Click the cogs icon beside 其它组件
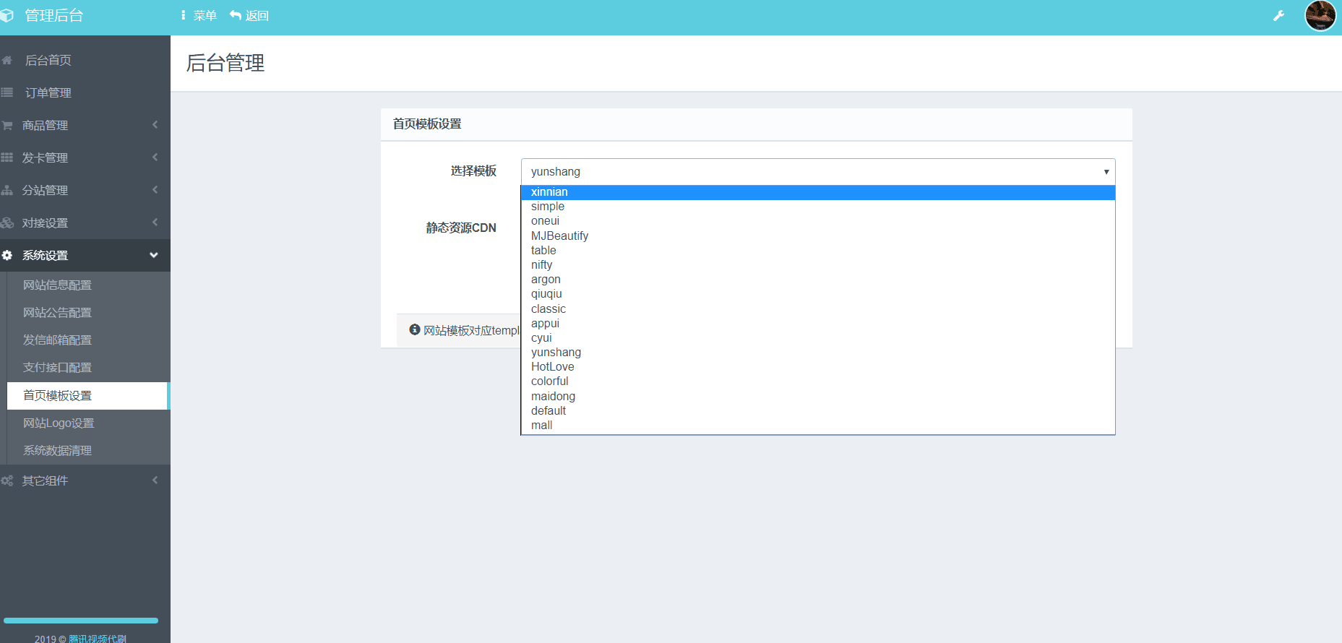Screen dimensions: 1342x643 [x=7, y=480]
